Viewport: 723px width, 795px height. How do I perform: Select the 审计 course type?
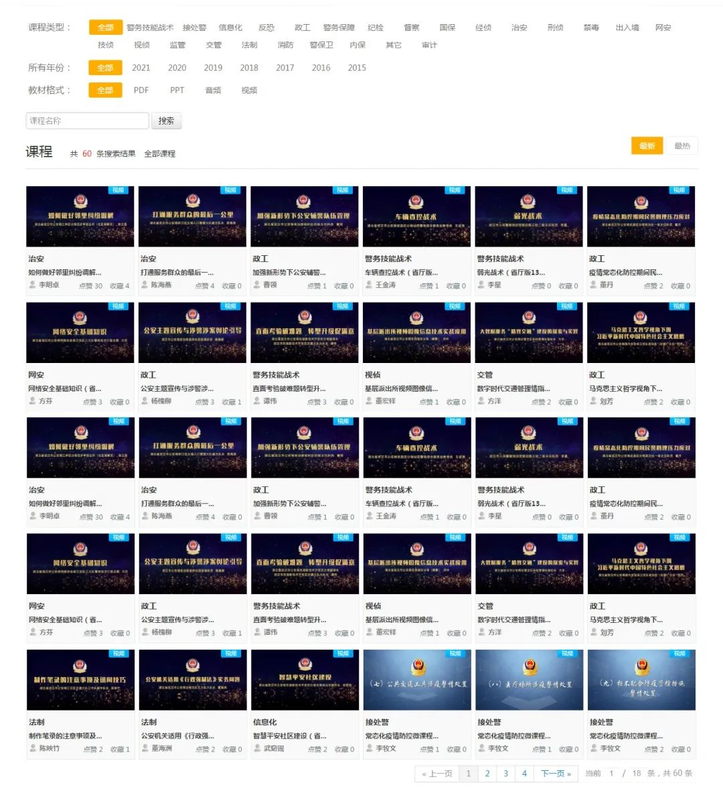(429, 45)
